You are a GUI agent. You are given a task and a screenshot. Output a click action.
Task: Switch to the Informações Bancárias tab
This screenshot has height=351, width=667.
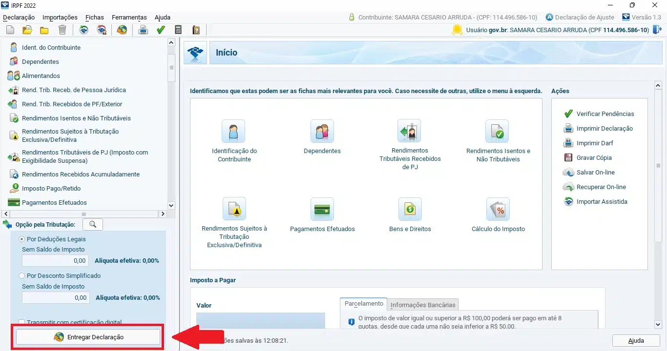423,305
